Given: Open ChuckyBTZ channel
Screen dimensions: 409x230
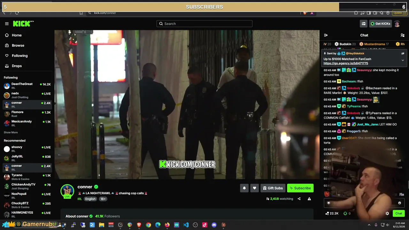Looking at the screenshot, I should 27,205.
